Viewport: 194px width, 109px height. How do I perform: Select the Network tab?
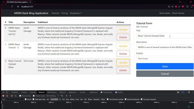point(42,92)
